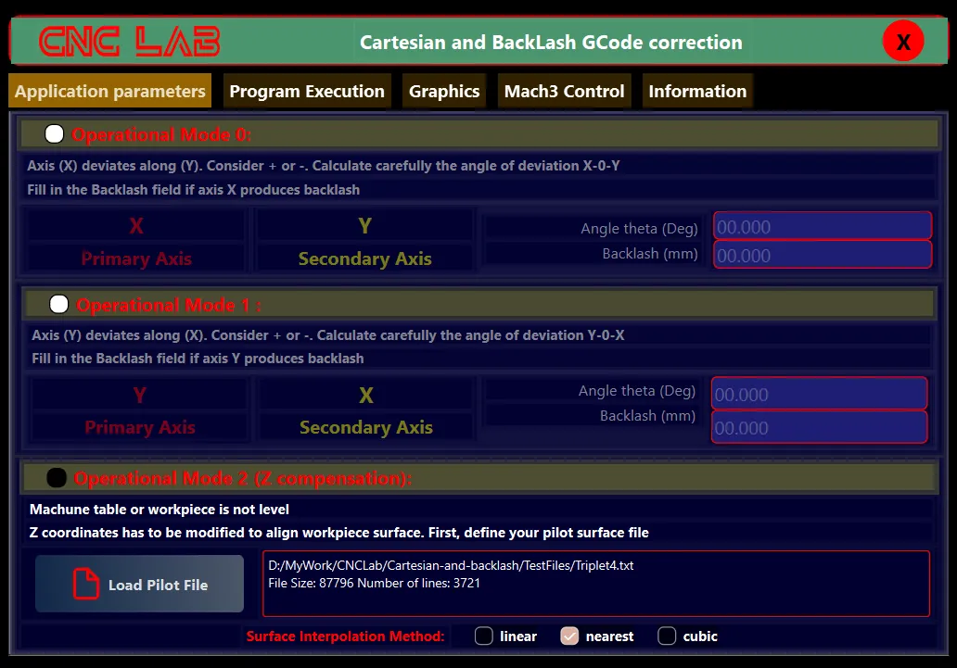The image size is (957, 668).
Task: Click Mode 1 Angle theta input field
Action: [819, 394]
